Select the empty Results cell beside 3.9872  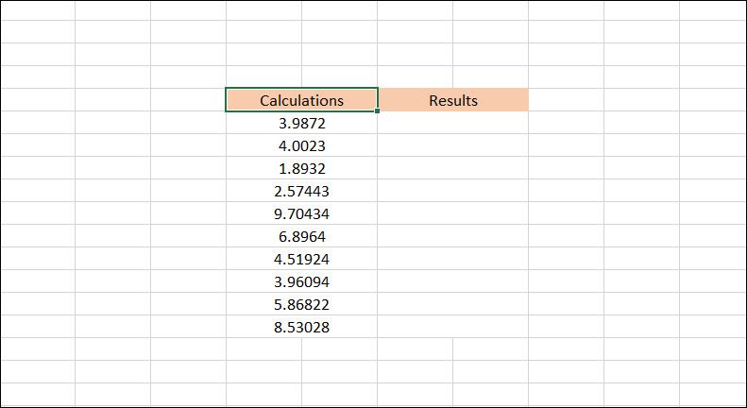(453, 123)
